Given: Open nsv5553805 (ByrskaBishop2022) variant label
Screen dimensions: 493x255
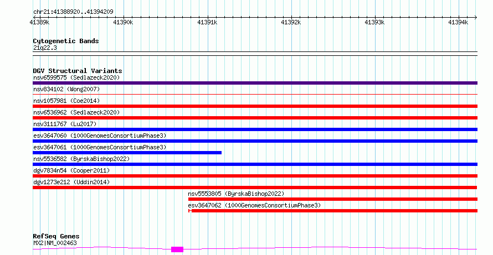Looking at the screenshot, I should point(236,194).
